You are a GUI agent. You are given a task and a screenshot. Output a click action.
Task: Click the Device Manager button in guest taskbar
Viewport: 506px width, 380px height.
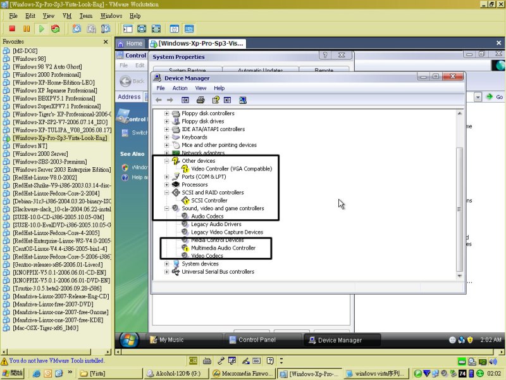(x=342, y=340)
